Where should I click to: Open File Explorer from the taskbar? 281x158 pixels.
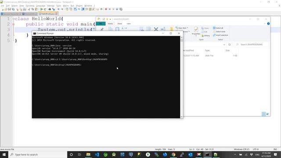[x=88, y=154]
